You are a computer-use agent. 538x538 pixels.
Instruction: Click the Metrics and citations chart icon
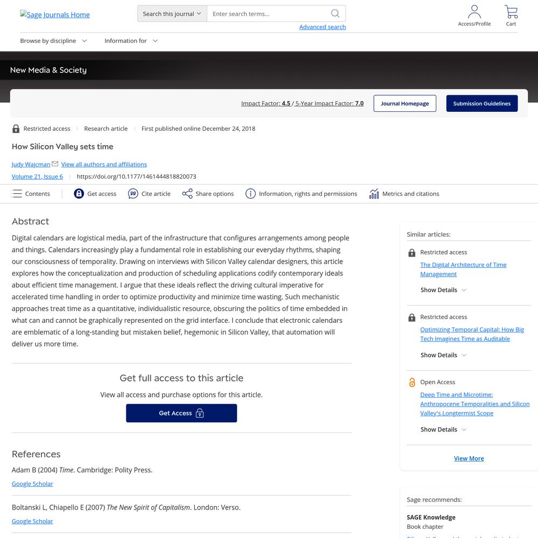tap(374, 194)
